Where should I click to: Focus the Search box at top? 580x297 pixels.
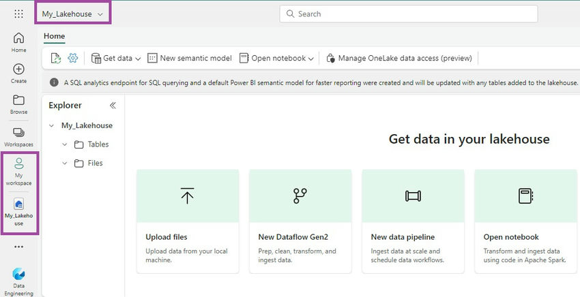(408, 14)
